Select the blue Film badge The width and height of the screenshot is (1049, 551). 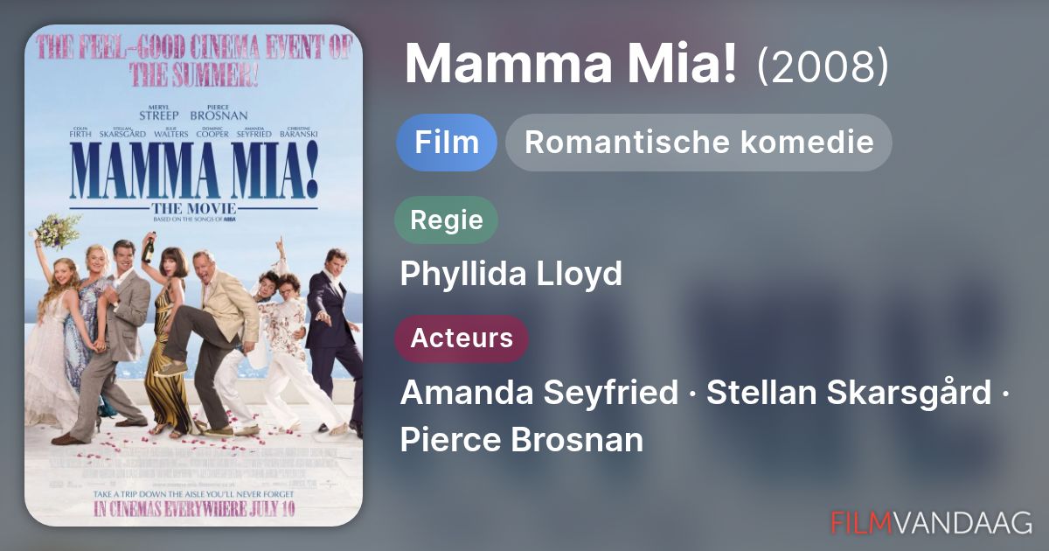point(447,143)
